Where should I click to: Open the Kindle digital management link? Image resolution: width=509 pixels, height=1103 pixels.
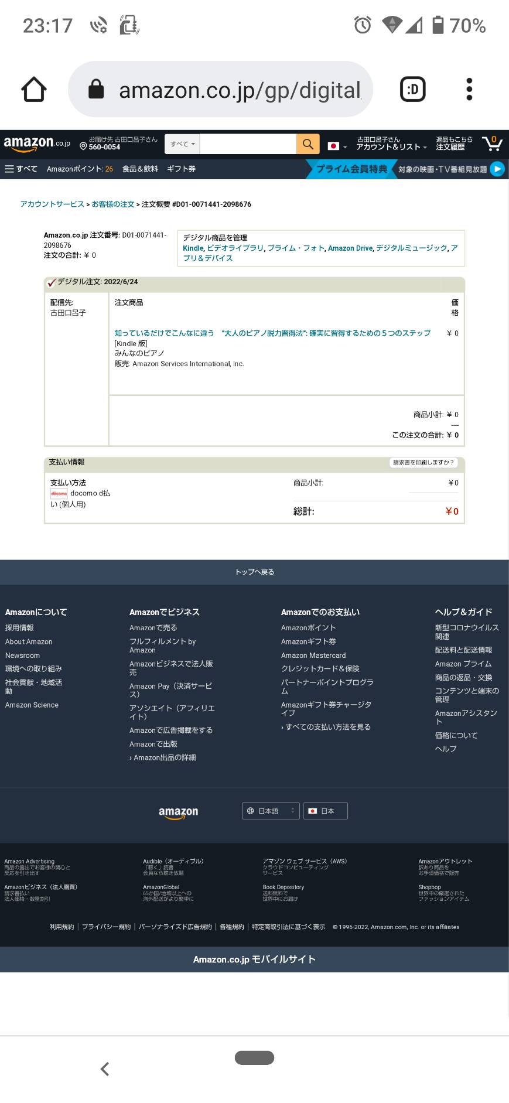coord(193,248)
